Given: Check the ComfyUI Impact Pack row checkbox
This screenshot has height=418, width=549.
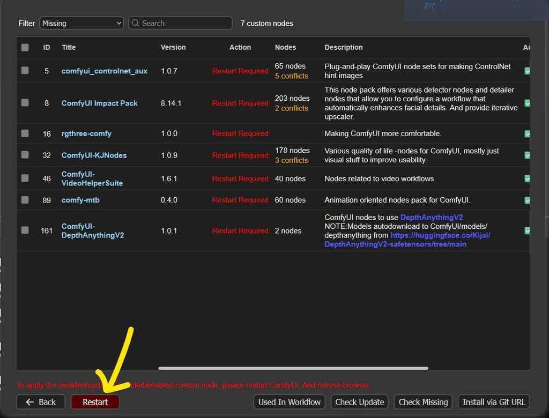Looking at the screenshot, I should coord(25,103).
